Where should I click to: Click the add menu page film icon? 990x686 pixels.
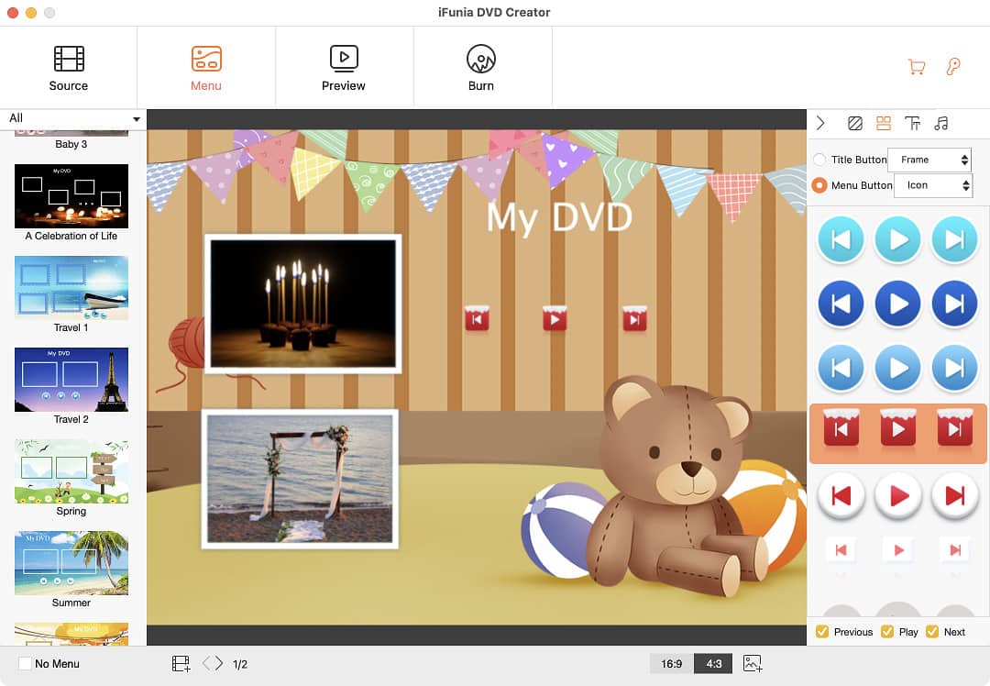tap(181, 663)
